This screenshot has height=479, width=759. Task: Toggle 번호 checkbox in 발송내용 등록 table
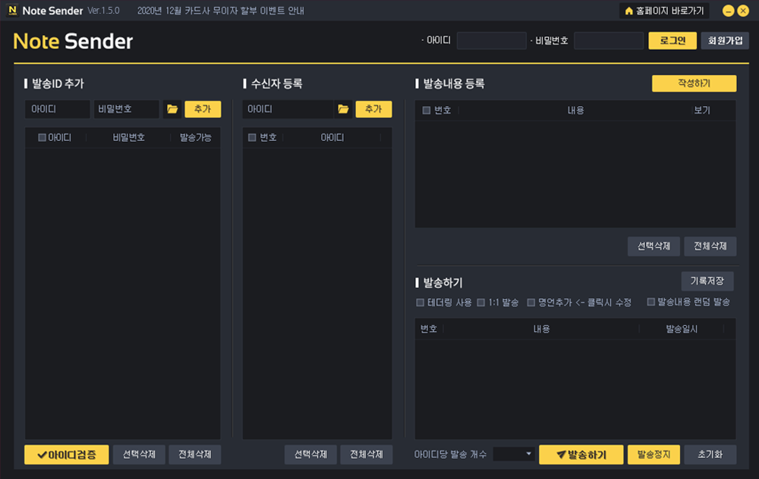click(x=427, y=110)
